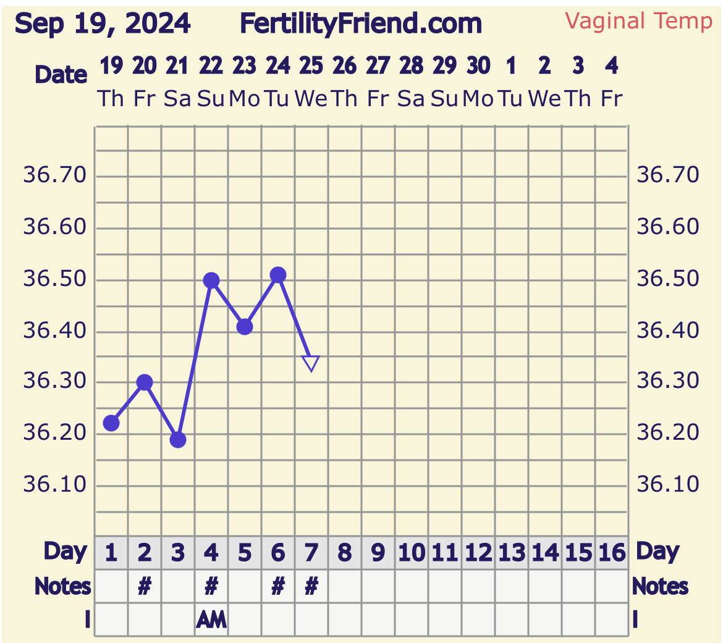Click the # note symbol under day 4
The height and width of the screenshot is (643, 723).
(x=211, y=586)
